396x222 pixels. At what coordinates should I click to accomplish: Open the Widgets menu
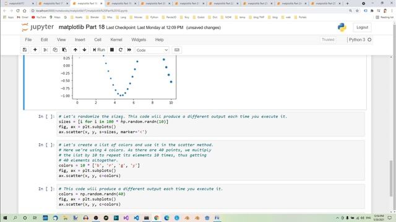[139, 39]
